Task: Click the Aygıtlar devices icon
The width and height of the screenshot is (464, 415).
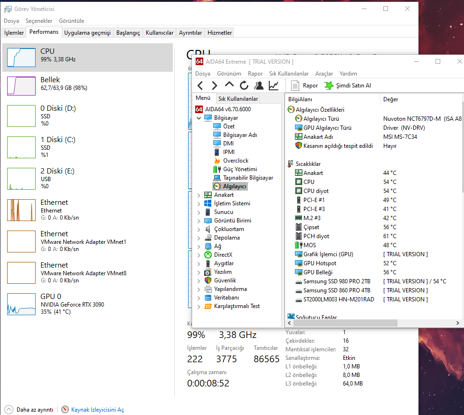Action: (x=208, y=263)
